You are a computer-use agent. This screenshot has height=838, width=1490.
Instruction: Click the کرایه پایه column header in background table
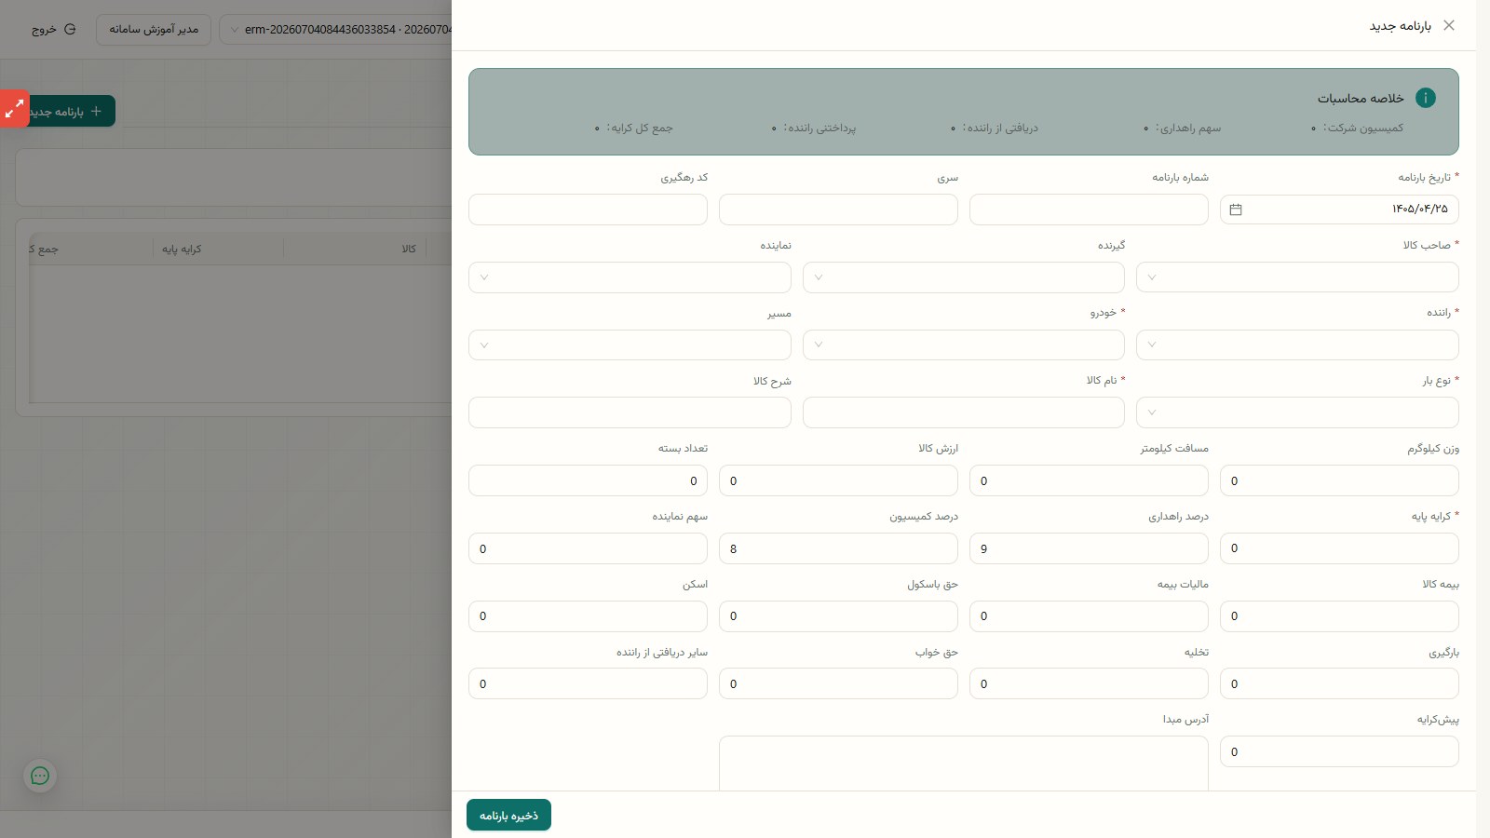pyautogui.click(x=182, y=249)
